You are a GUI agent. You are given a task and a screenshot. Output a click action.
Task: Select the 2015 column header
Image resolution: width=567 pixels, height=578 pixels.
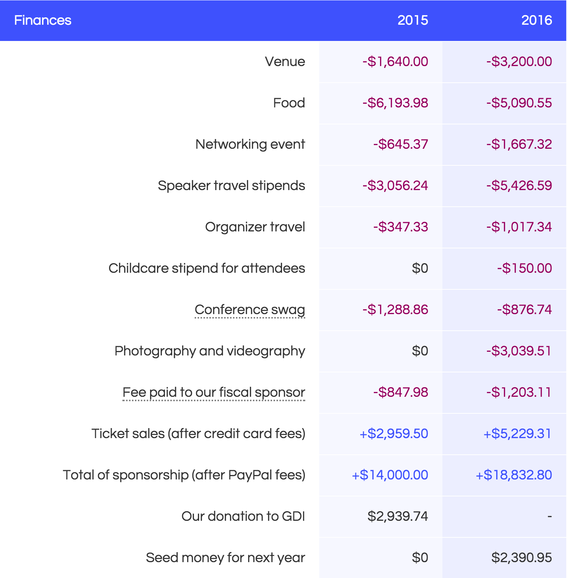(413, 20)
